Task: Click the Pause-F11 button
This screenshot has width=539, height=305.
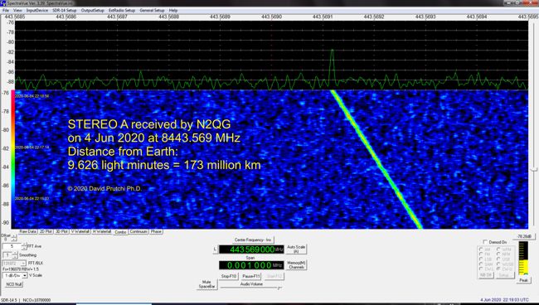Action: (251, 276)
